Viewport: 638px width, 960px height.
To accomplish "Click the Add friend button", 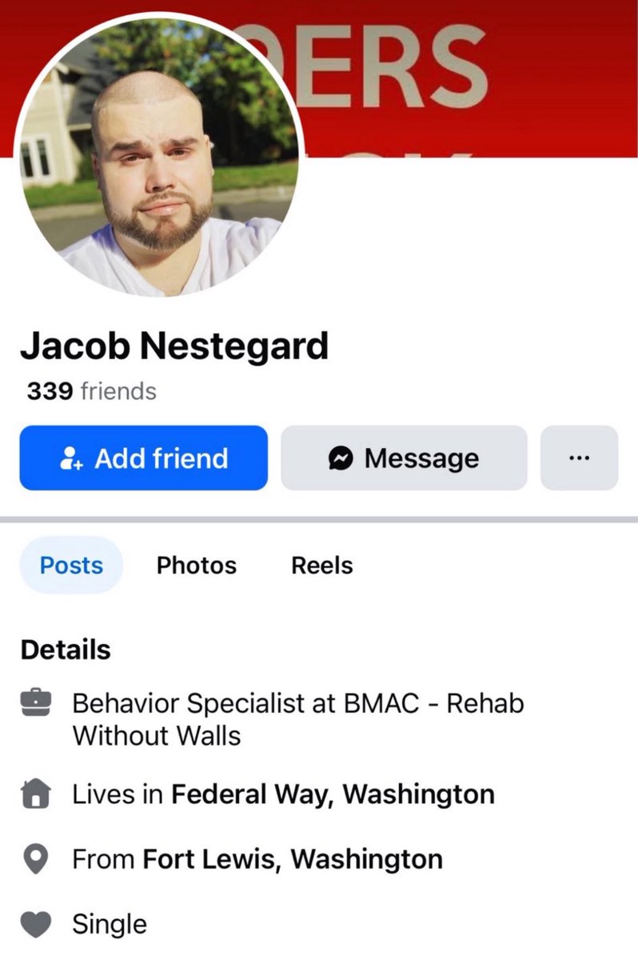I will [x=144, y=458].
